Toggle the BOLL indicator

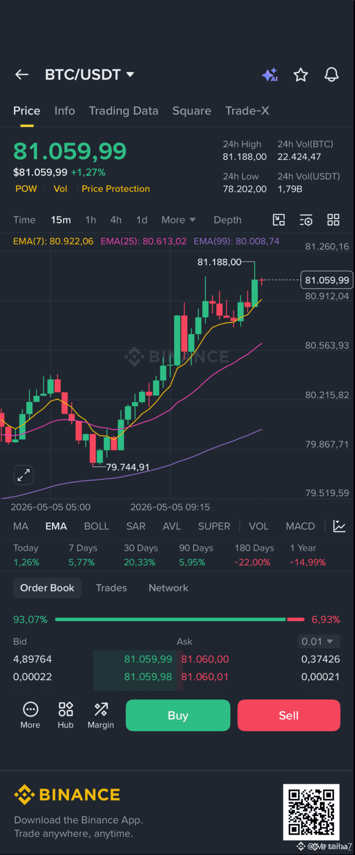click(x=97, y=526)
